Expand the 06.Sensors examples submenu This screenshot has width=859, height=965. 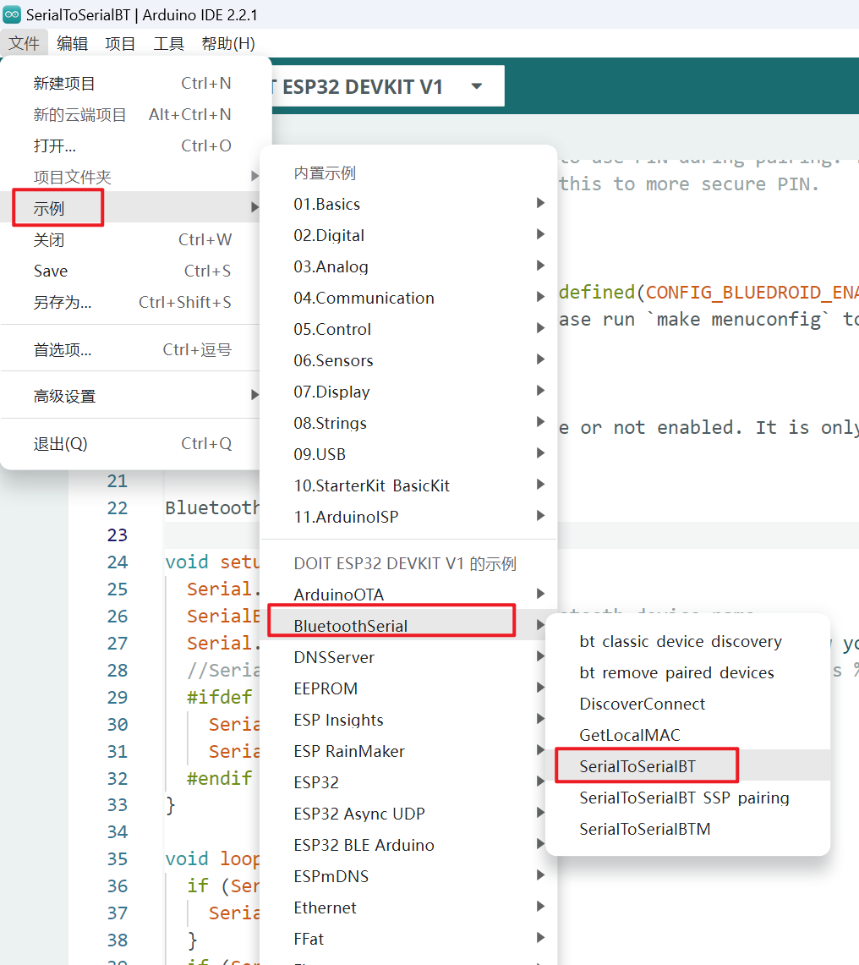coord(408,360)
